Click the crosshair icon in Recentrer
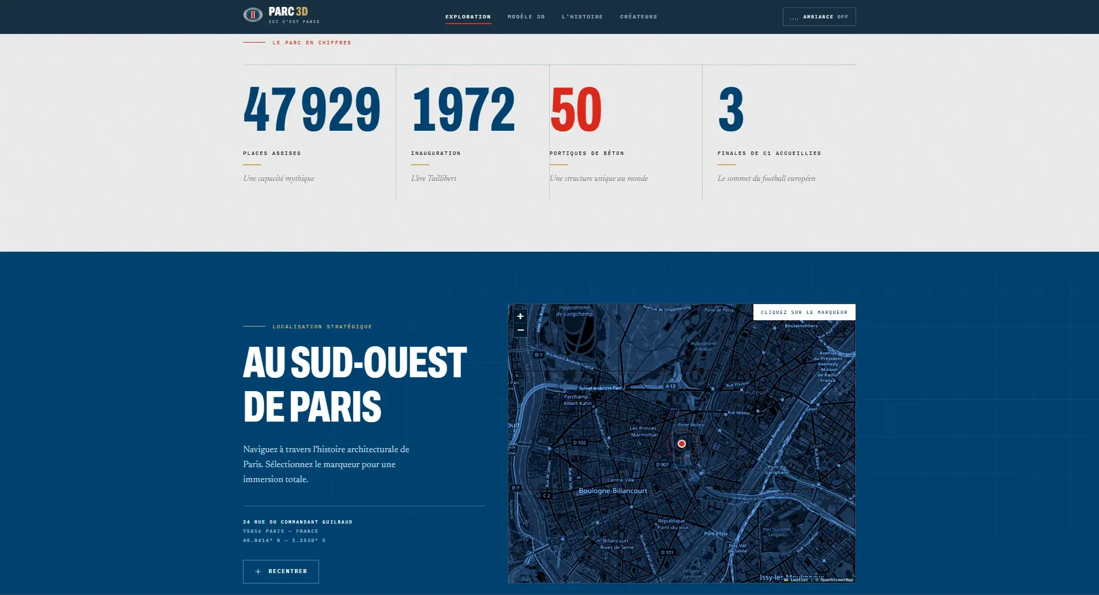The image size is (1099, 595). 258,571
